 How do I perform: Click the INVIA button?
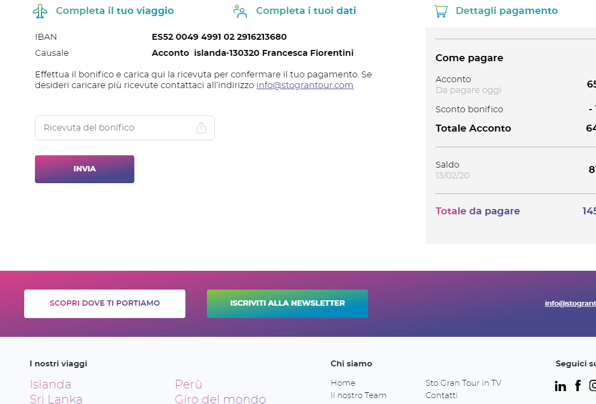(84, 169)
